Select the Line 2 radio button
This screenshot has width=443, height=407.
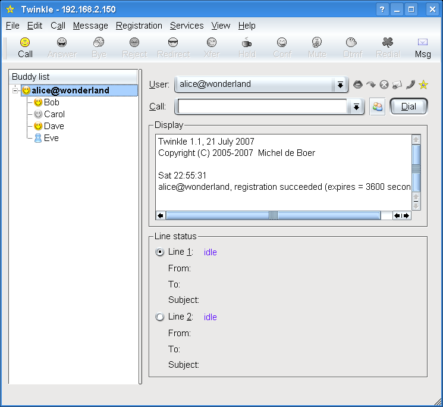tap(159, 317)
